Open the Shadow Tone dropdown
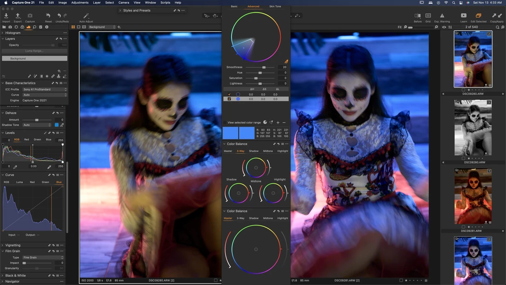 click(37, 125)
